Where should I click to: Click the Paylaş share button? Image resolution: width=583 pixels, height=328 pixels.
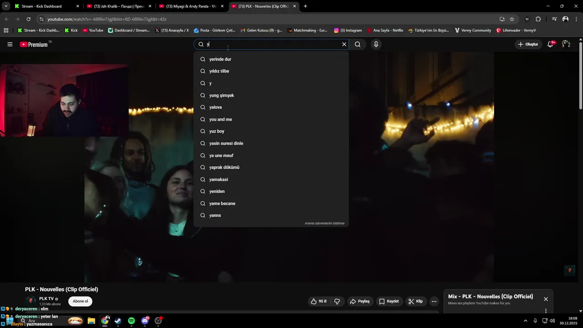[360, 301]
